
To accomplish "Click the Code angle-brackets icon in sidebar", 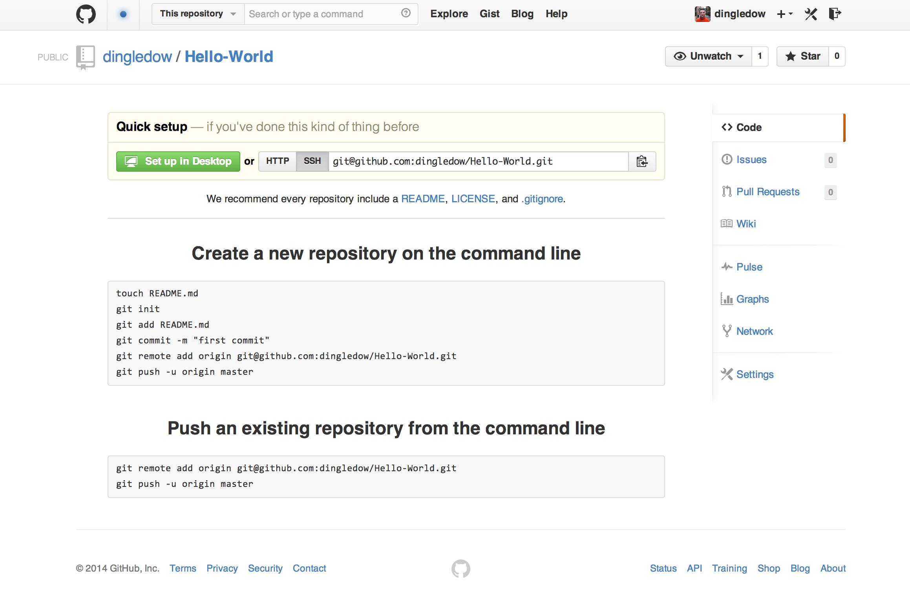I will point(727,127).
